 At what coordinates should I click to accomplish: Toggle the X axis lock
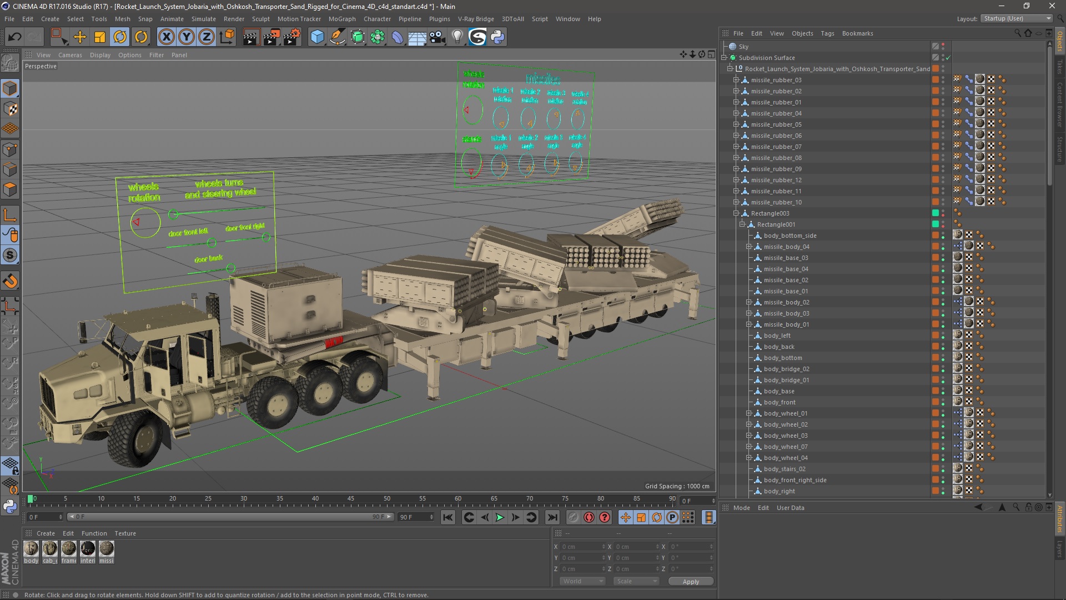166,37
